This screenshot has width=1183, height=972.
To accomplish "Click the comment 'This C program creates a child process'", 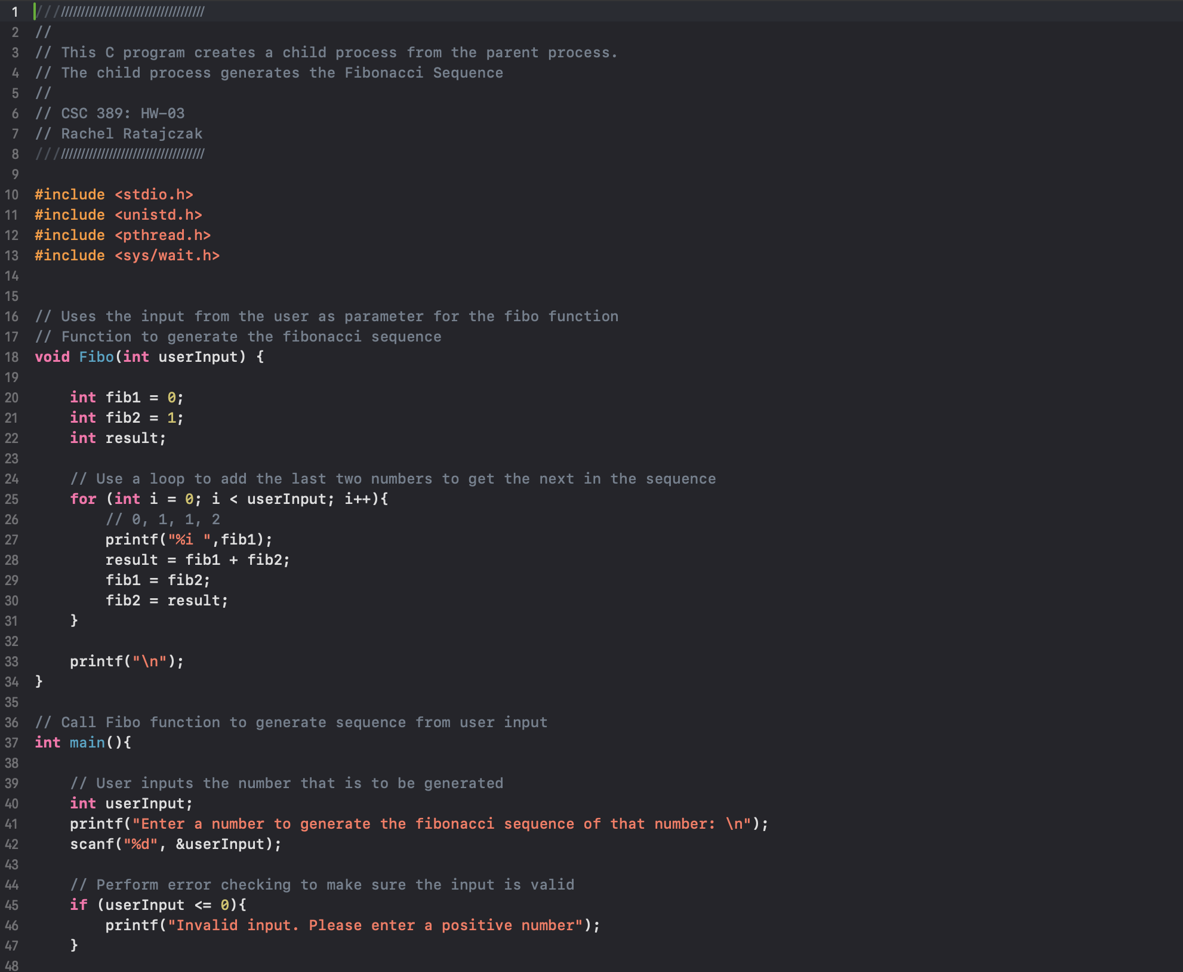I will point(326,53).
